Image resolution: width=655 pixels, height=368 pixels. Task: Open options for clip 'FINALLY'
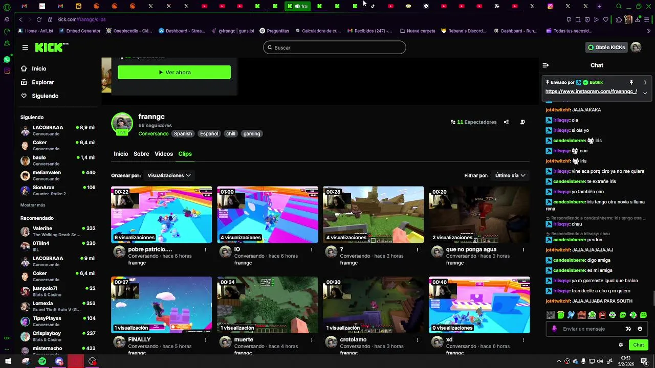pyautogui.click(x=206, y=340)
